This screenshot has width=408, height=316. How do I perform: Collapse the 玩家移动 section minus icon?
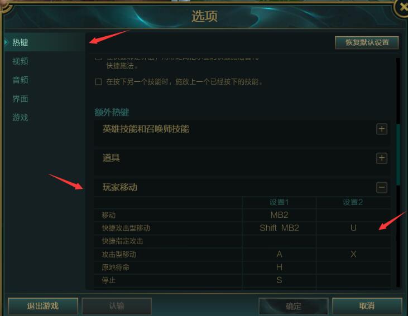tap(382, 187)
